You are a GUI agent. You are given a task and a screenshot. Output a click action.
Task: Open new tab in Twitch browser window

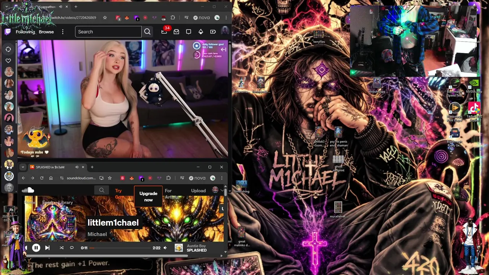point(76,6)
